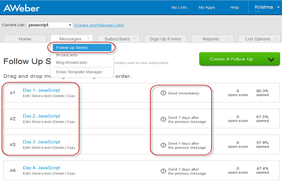The image size is (282, 181).
Task: Click Delete under Day 4- JavaScript
Action: pyautogui.click(x=58, y=173)
